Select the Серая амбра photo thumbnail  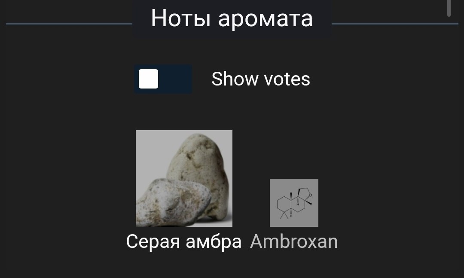coord(184,178)
